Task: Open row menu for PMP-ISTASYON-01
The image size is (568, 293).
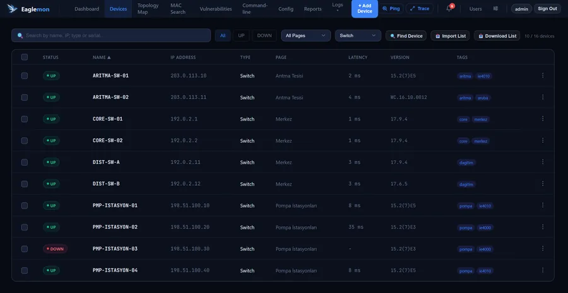Action: tap(543, 205)
